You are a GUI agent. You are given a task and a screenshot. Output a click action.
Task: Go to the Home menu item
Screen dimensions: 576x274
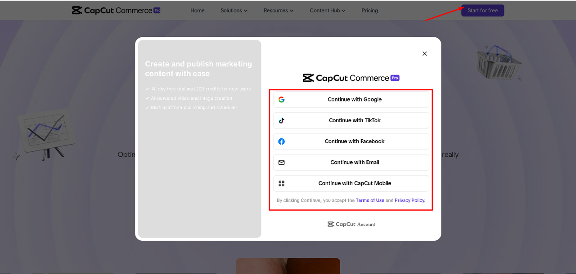pyautogui.click(x=198, y=10)
